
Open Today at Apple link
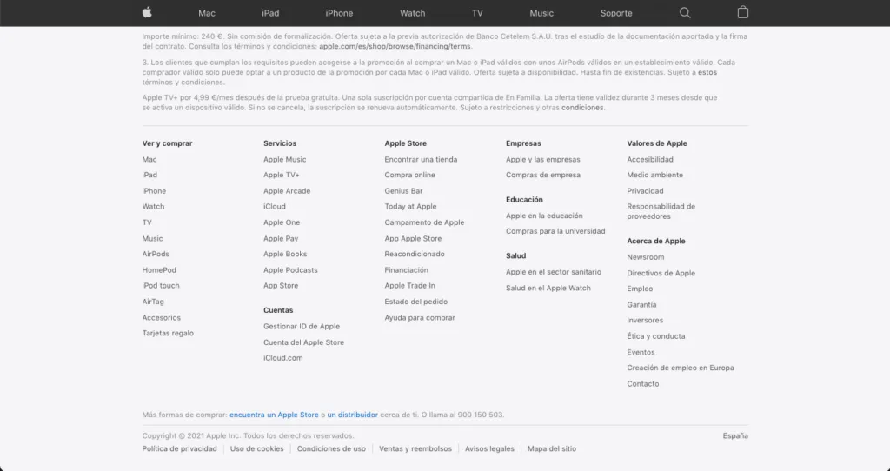[x=410, y=207]
